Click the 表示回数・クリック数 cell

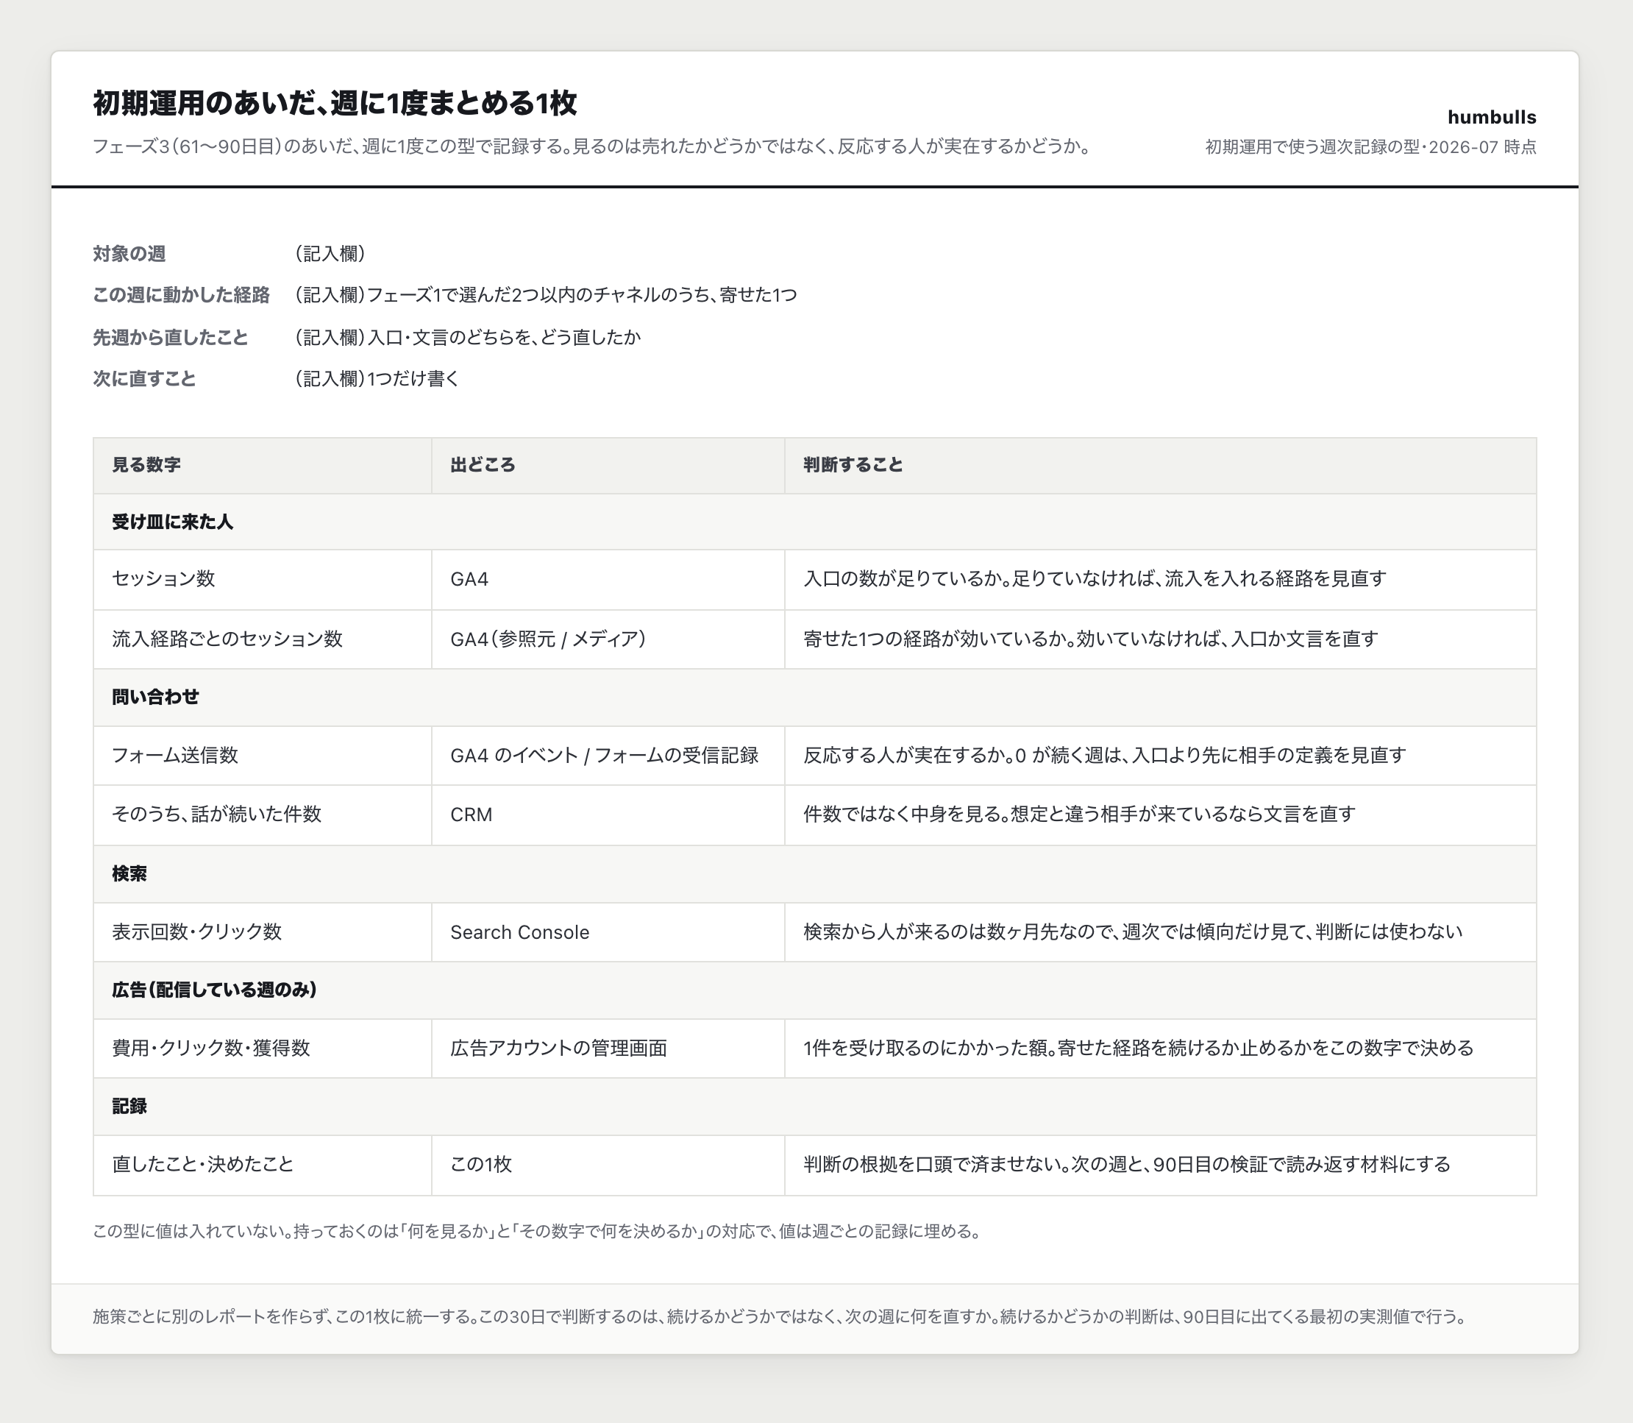point(263,932)
